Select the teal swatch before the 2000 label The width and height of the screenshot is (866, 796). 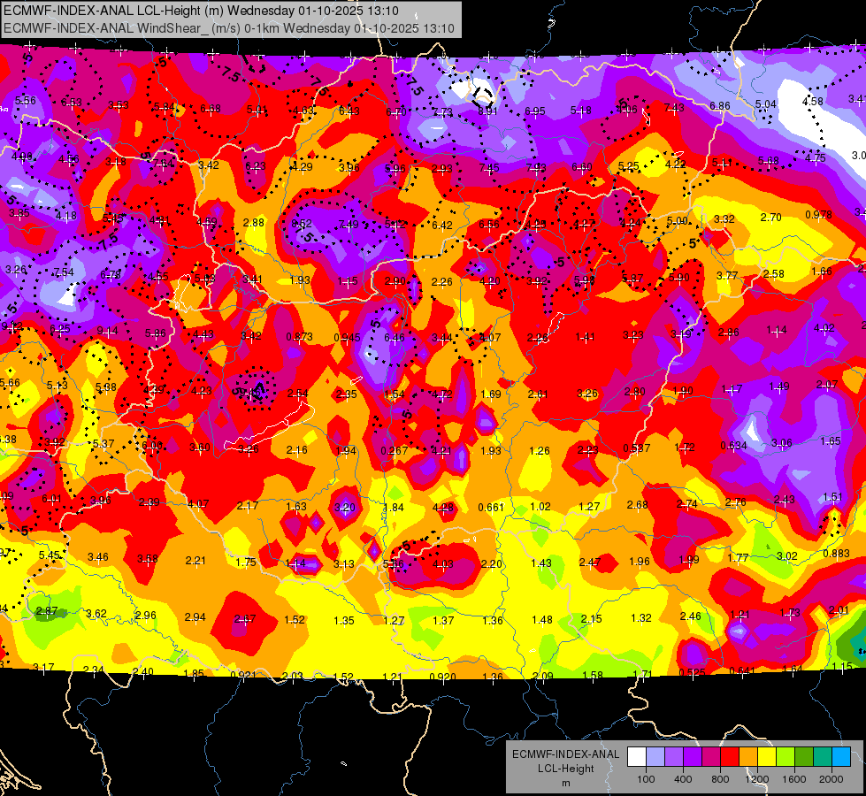point(823,756)
